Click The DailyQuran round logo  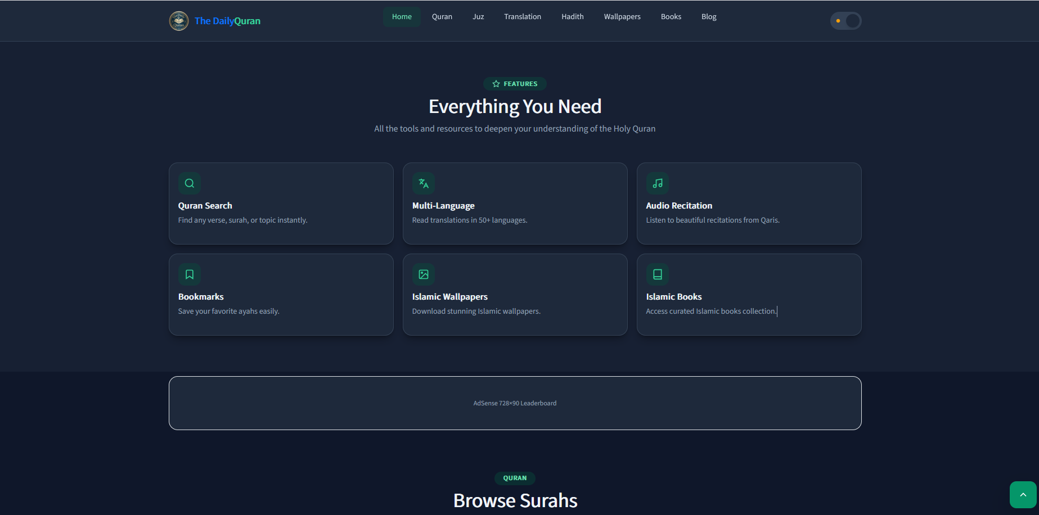tap(179, 21)
